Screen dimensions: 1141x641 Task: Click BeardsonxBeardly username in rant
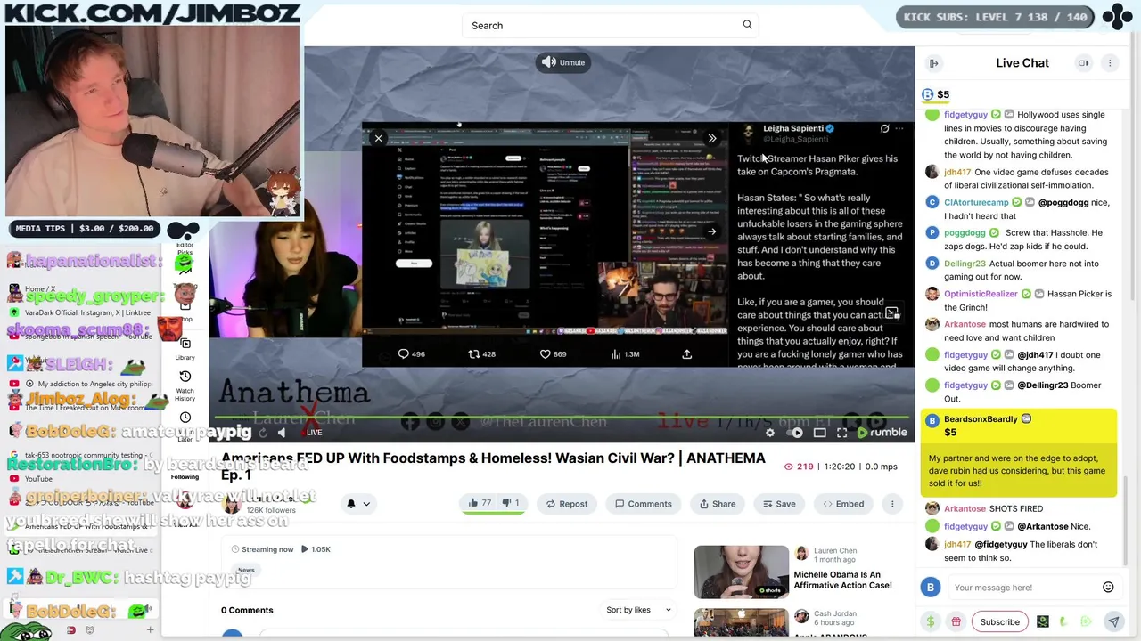coord(981,419)
